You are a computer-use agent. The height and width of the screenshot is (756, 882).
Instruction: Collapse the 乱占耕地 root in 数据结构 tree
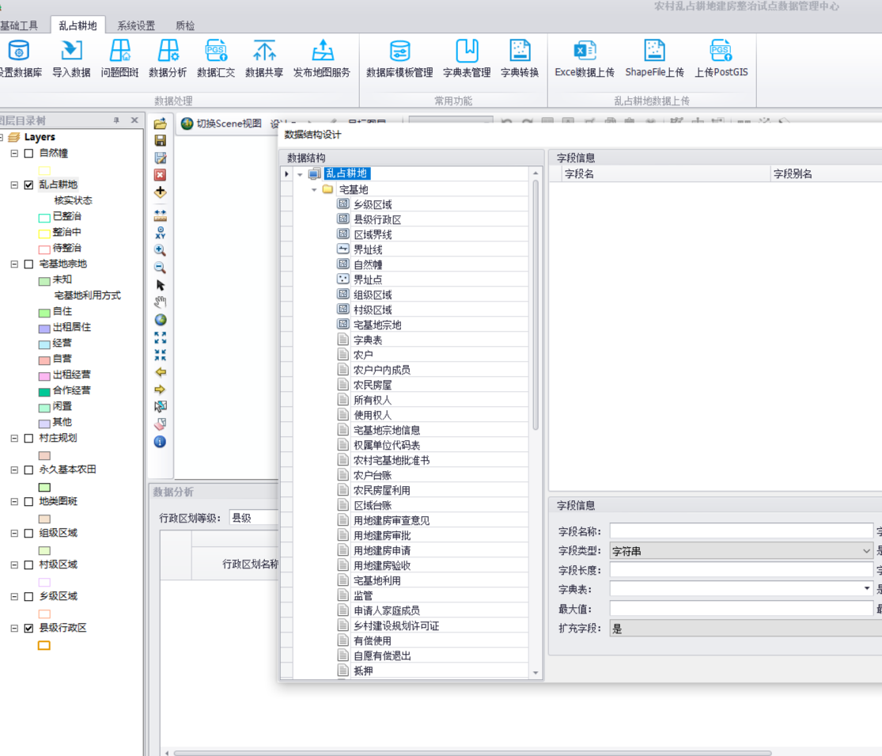(x=301, y=174)
